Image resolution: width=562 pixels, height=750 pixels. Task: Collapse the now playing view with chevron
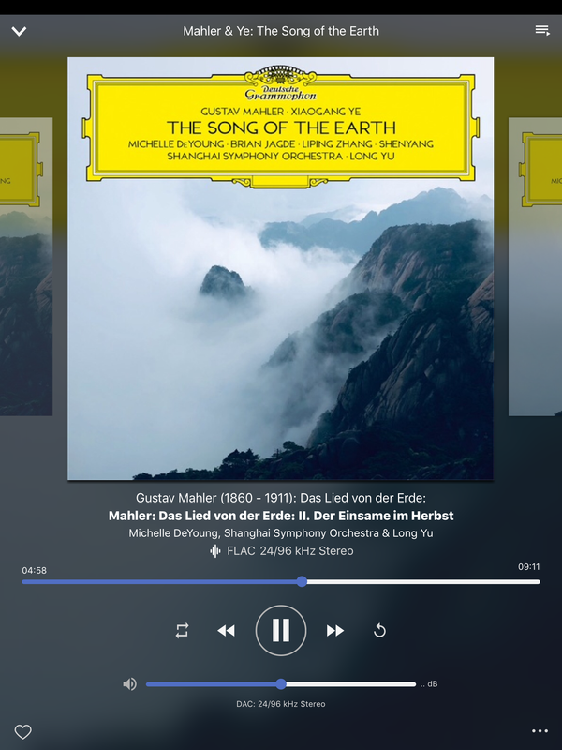(19, 32)
